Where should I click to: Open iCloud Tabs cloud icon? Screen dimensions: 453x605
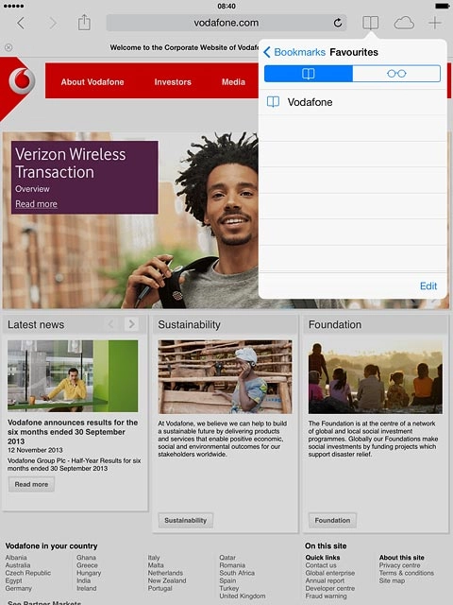point(404,23)
